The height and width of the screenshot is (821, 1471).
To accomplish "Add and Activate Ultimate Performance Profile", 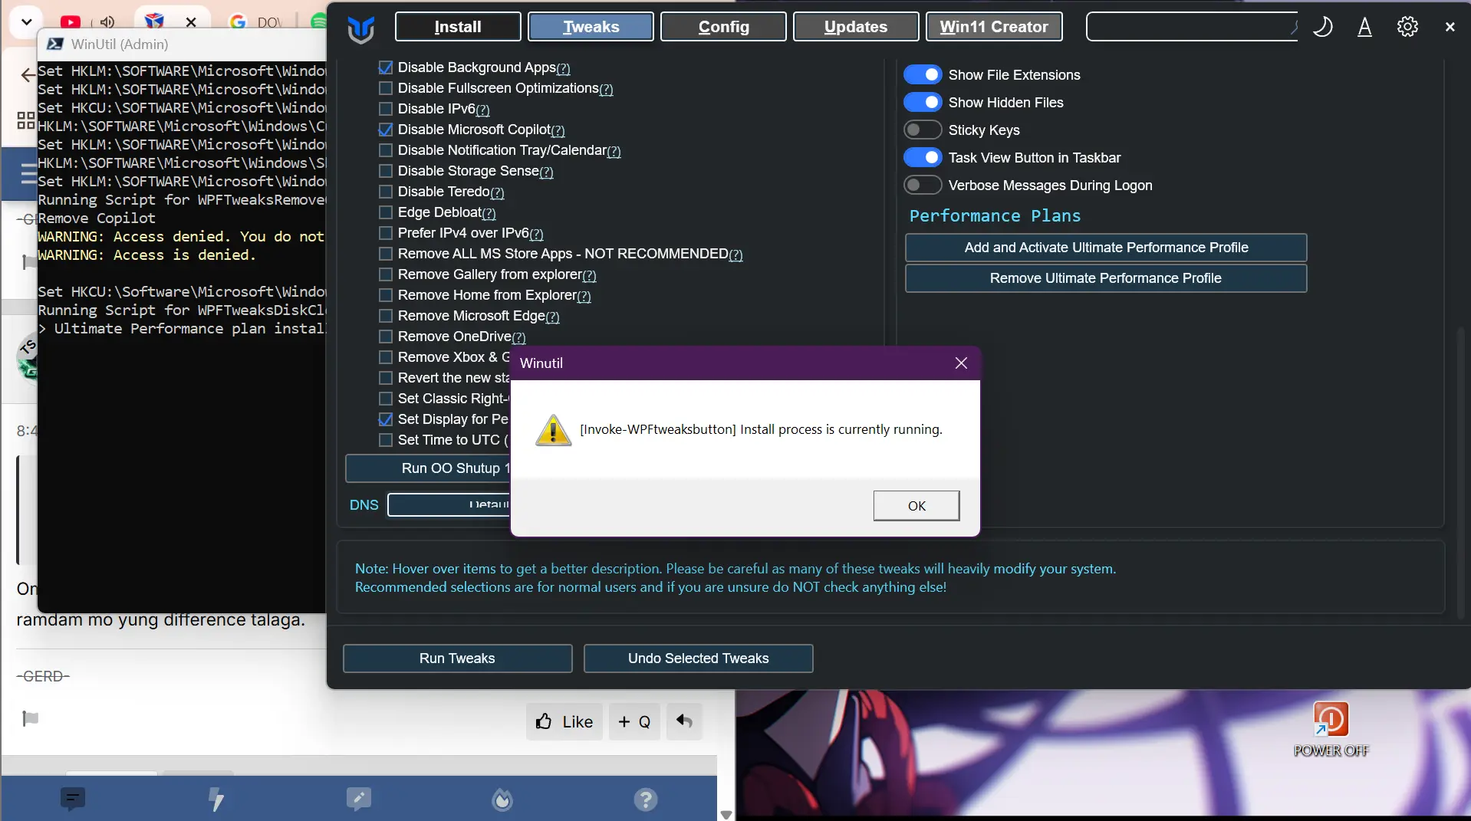I will [1106, 248].
